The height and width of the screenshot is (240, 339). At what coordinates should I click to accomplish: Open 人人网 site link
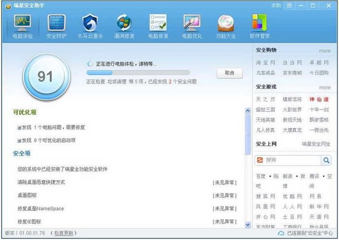(292, 207)
